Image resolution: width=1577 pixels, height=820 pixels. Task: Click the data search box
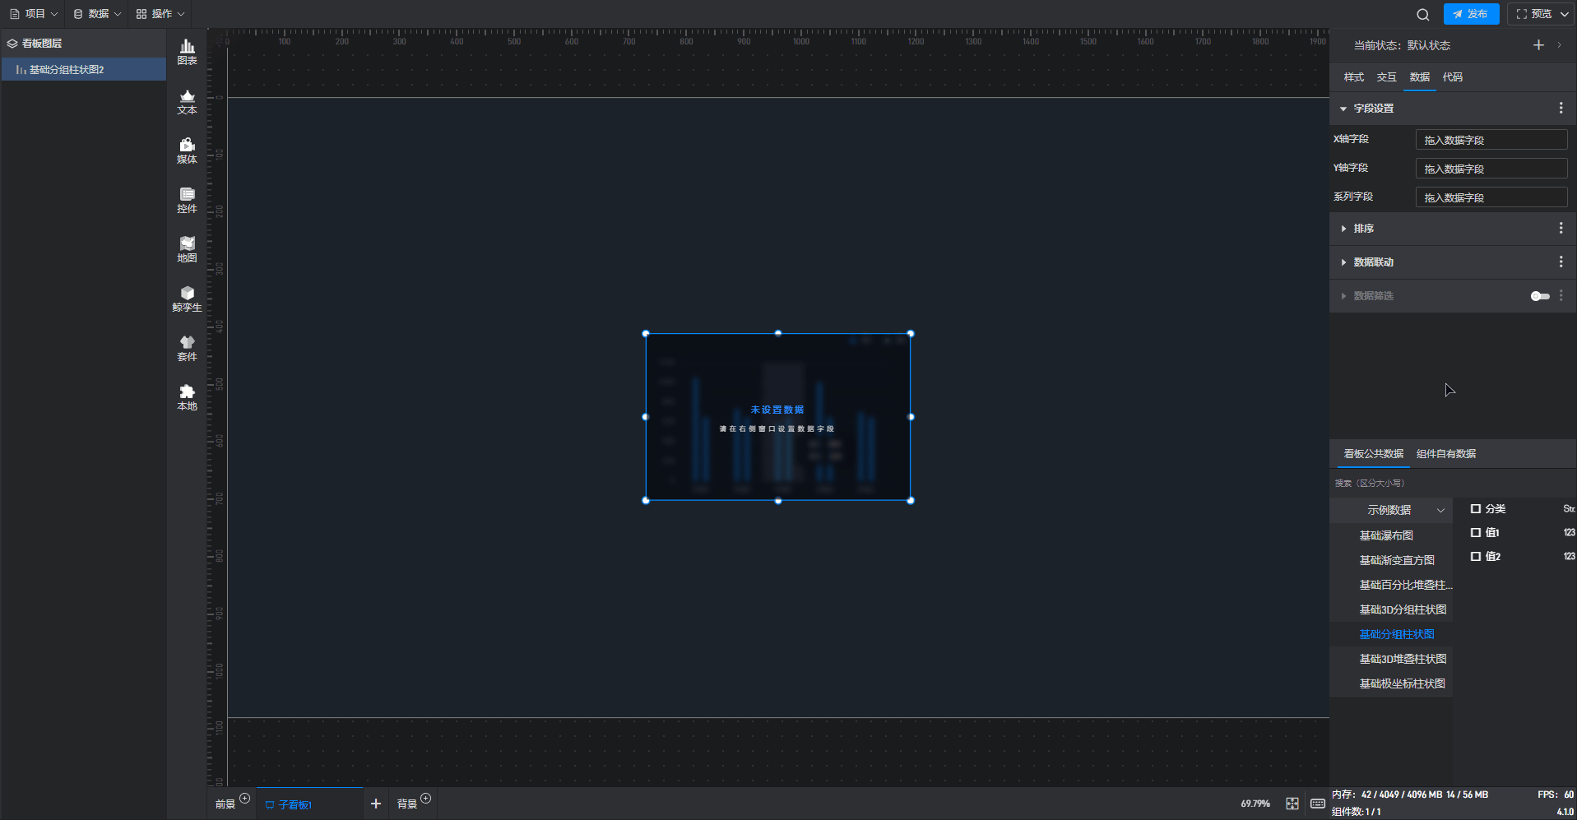coord(1452,484)
